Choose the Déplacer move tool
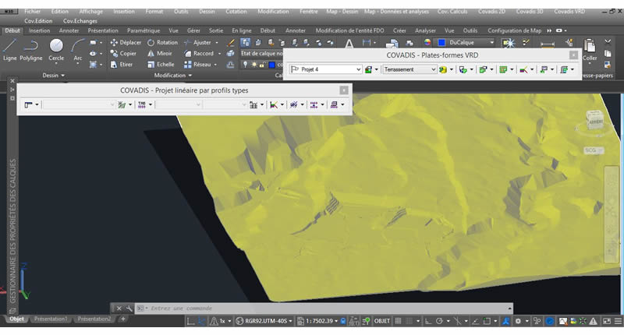Viewport: 624px width, 335px height. (x=126, y=42)
